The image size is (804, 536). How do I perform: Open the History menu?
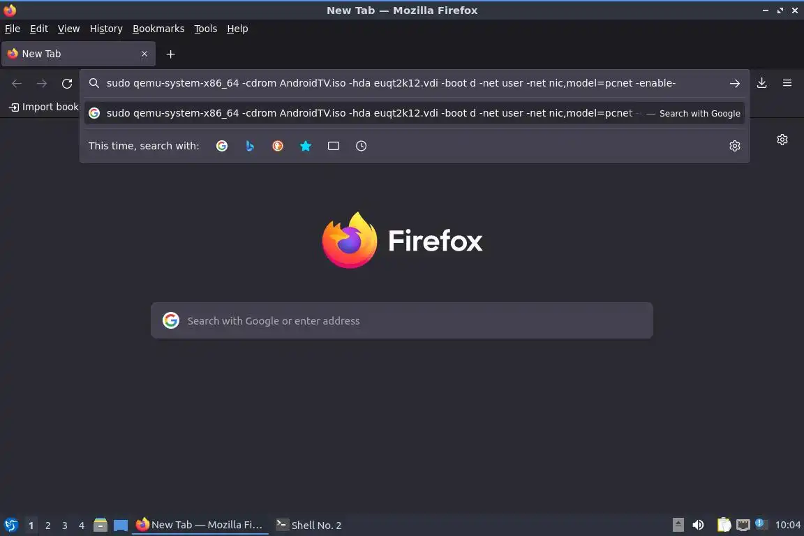106,29
